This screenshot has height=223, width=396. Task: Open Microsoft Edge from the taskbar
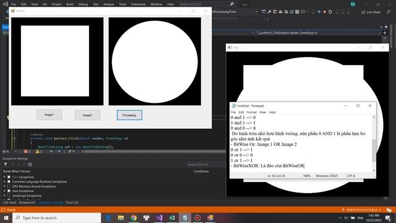(x=108, y=217)
